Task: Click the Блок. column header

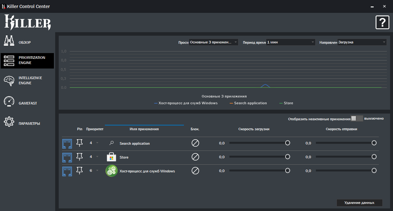Action: point(195,129)
